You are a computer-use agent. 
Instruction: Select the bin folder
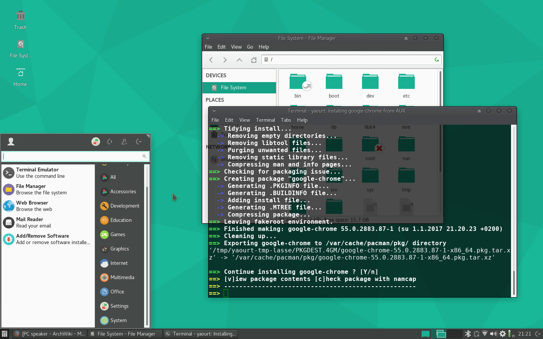[298, 86]
